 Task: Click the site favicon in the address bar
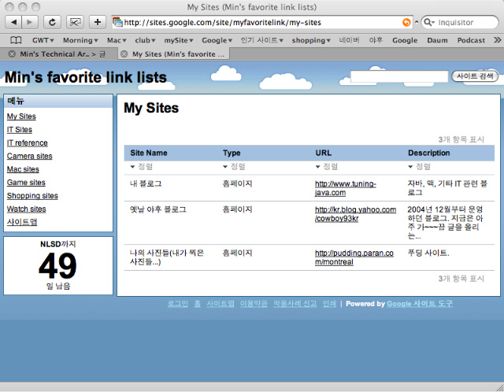click(x=117, y=22)
